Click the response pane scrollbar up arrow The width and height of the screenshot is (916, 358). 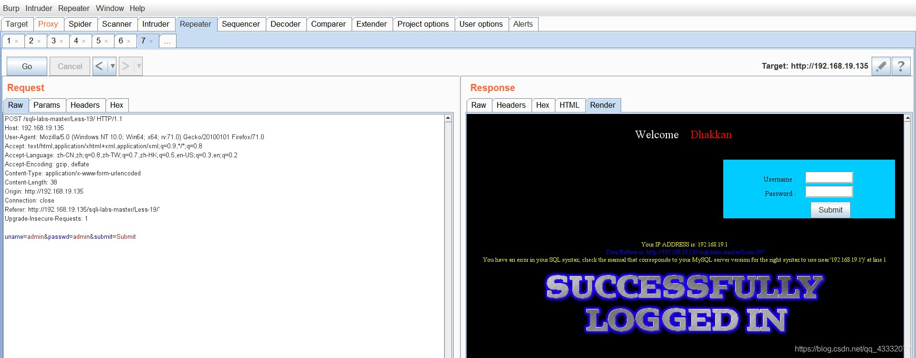coord(907,118)
